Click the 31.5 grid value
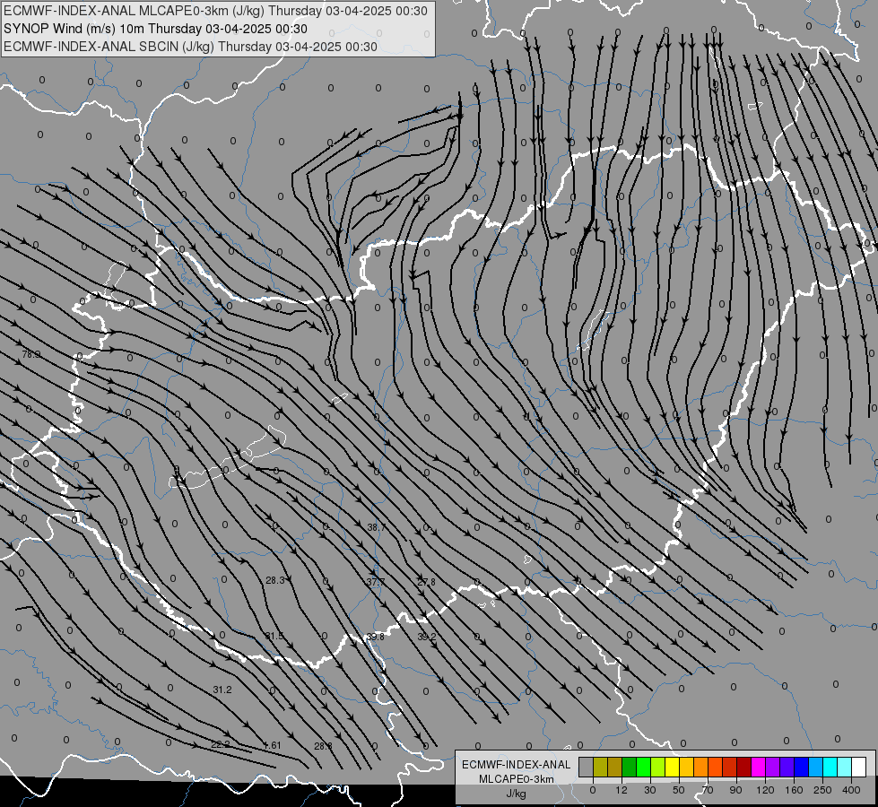878x807 pixels. pos(274,637)
